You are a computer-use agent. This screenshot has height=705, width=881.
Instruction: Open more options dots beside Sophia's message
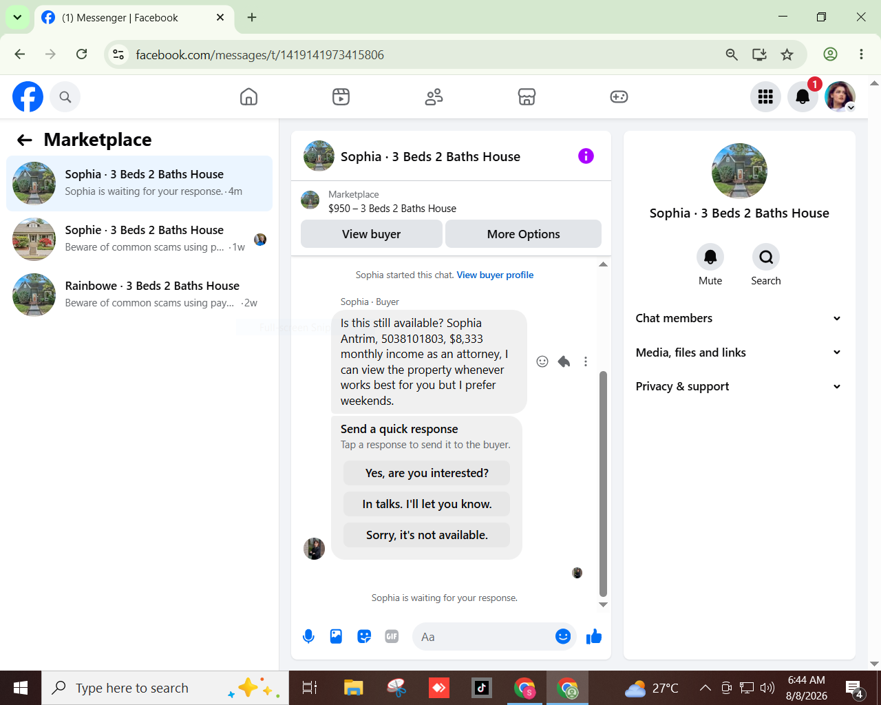point(586,361)
